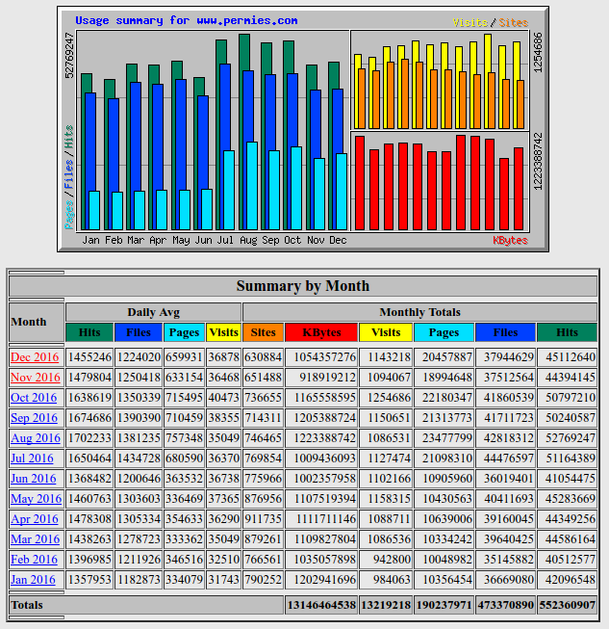Go to the Sep 2016 statistics link
Image resolution: width=609 pixels, height=629 pixels.
pyautogui.click(x=35, y=418)
